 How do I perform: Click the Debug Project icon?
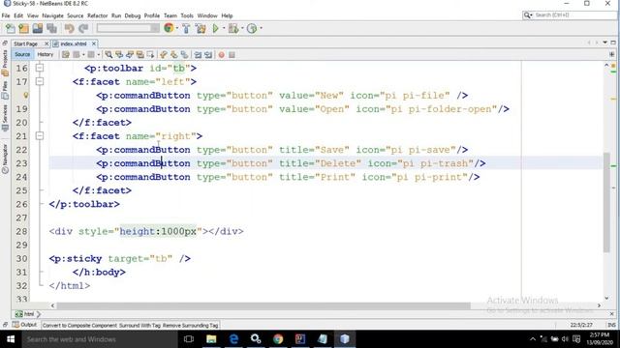pyautogui.click(x=233, y=28)
